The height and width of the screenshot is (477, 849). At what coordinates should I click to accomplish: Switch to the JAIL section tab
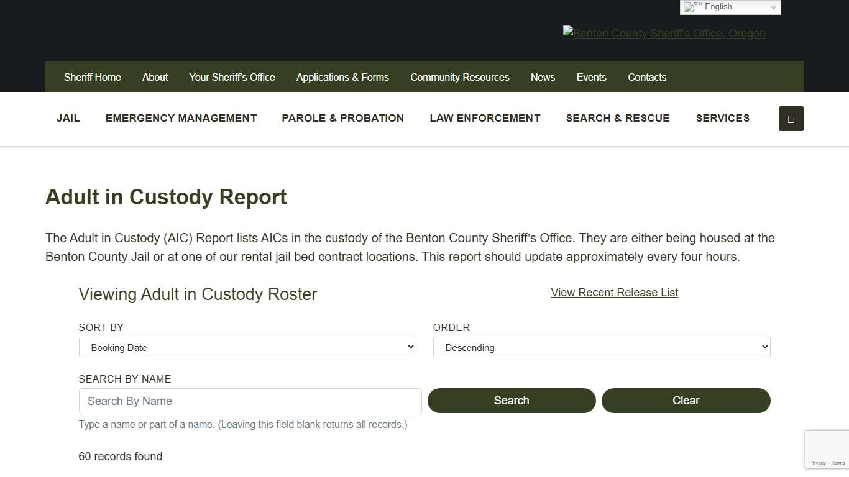click(68, 118)
